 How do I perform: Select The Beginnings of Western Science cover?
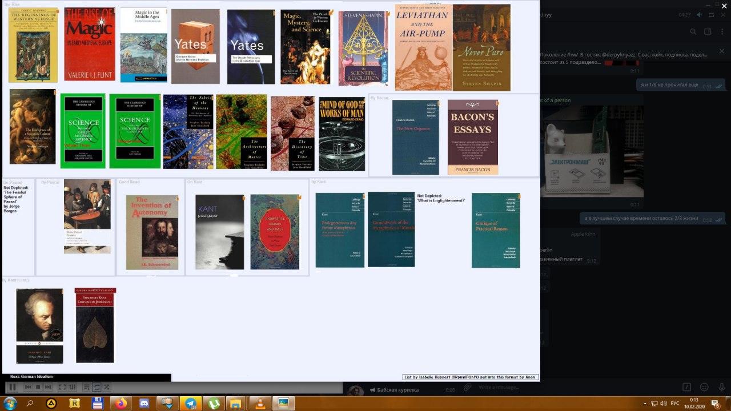tap(33, 45)
